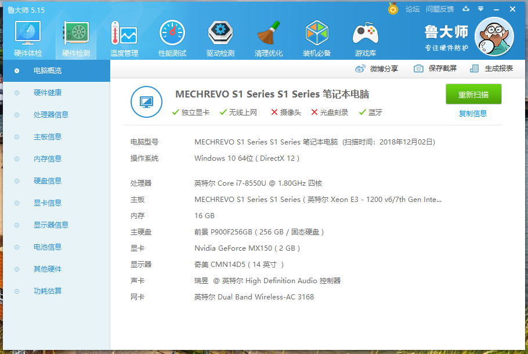The height and width of the screenshot is (354, 528).
Task: Click the 主板 MECHREVO S1 Series value
Action: click(318, 200)
